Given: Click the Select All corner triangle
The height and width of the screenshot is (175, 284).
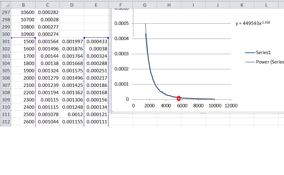Looking at the screenshot, I should click(5, 5).
